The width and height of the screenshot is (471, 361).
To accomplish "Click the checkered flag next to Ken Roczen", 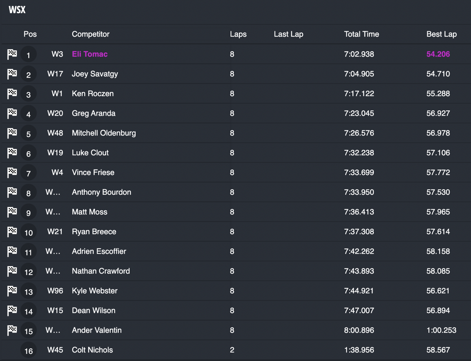I will [12, 93].
